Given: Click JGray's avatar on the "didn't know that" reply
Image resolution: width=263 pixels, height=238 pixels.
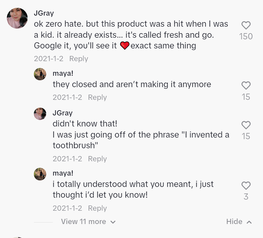Looking at the screenshot, I should pos(40,114).
